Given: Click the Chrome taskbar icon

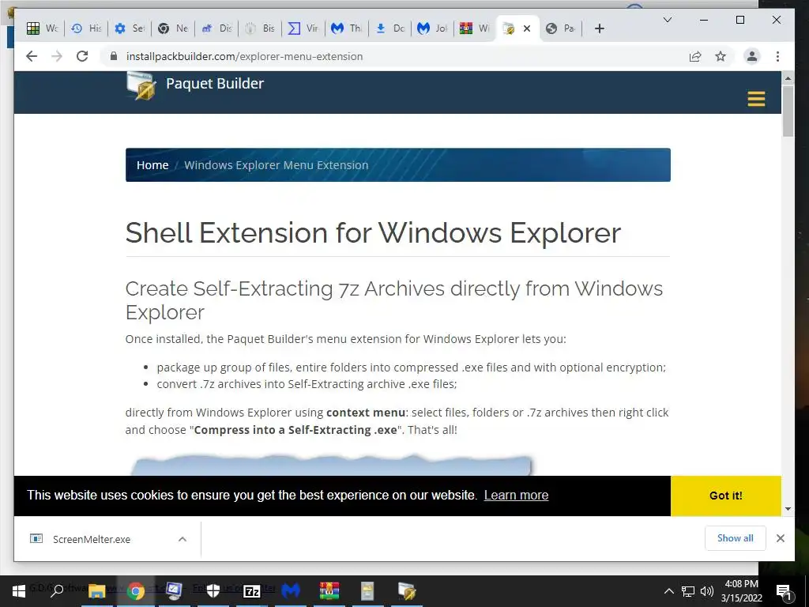Looking at the screenshot, I should (136, 591).
